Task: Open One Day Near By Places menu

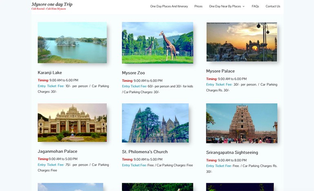Action: tap(225, 7)
